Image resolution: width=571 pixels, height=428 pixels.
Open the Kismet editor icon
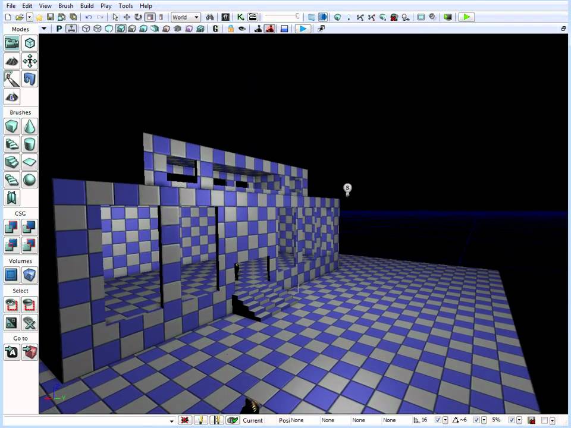pyautogui.click(x=240, y=17)
